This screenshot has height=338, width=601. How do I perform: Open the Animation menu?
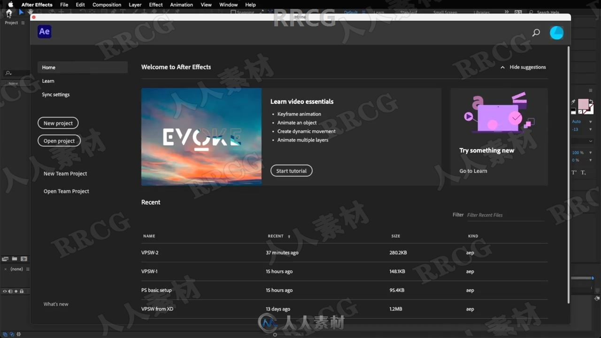coord(181,5)
